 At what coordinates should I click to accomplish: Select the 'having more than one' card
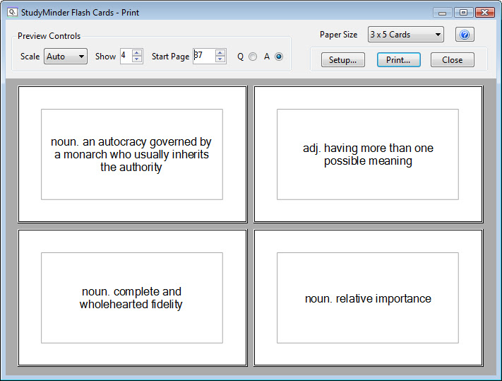pyautogui.click(x=368, y=154)
